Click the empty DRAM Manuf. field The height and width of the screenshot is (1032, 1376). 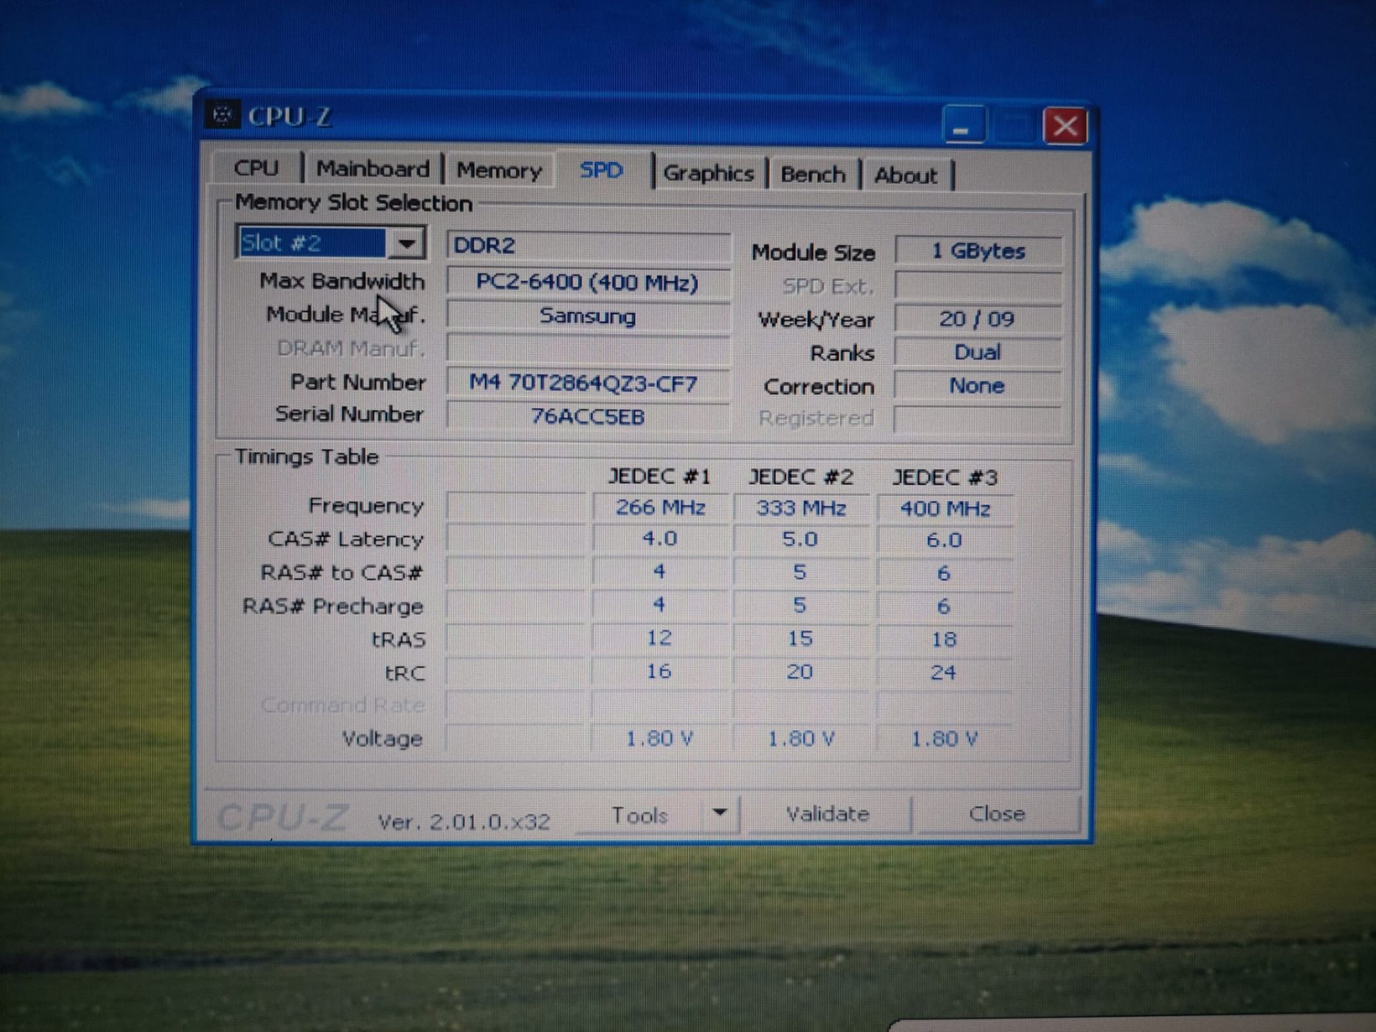click(x=588, y=350)
